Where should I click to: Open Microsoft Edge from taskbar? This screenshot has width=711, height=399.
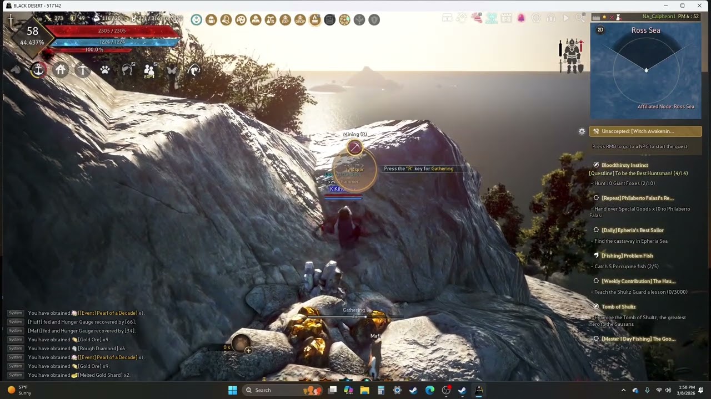click(x=430, y=390)
